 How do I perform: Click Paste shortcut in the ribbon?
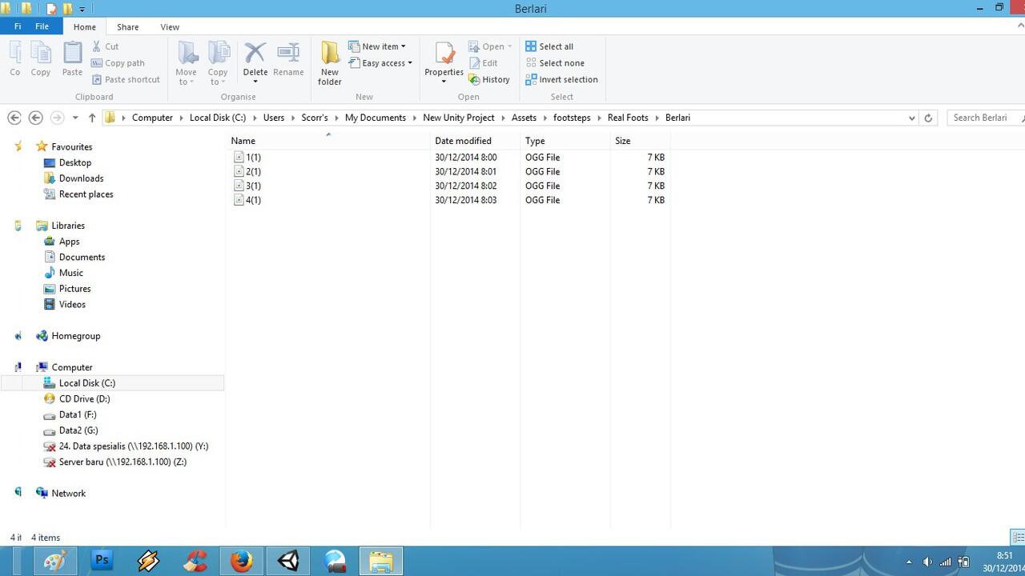pyautogui.click(x=126, y=79)
